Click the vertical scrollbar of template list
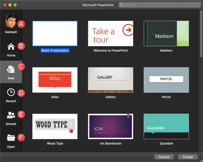This screenshot has width=203, height=162. (201, 34)
